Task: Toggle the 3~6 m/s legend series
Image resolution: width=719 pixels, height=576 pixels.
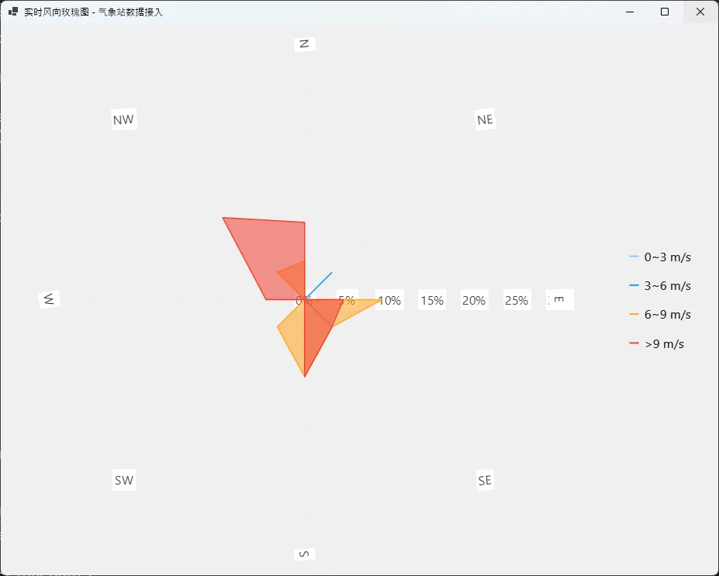Action: [x=660, y=286]
